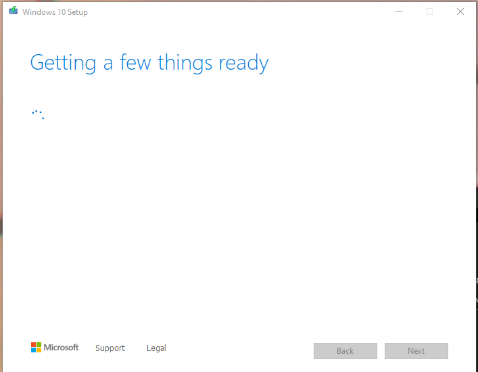This screenshot has height=372, width=478.
Task: Click the grayed-out Back button
Action: pyautogui.click(x=345, y=351)
